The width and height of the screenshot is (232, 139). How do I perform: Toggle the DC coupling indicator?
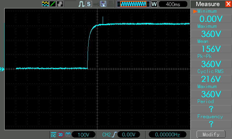pos(53,135)
